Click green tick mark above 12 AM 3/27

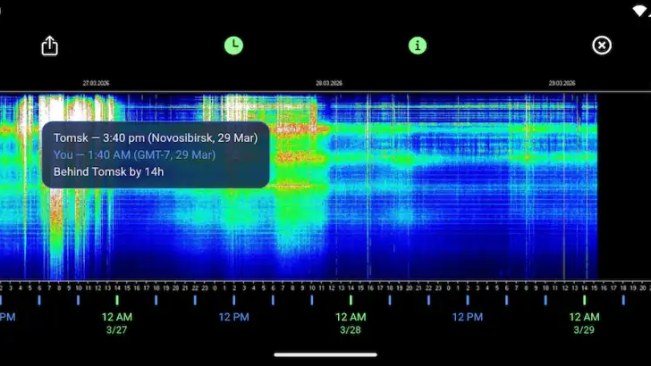click(117, 300)
